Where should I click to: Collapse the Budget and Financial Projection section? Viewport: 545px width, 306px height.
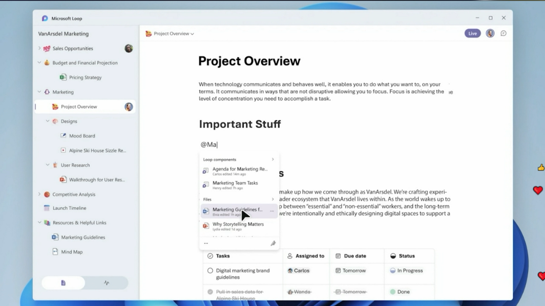click(x=39, y=63)
